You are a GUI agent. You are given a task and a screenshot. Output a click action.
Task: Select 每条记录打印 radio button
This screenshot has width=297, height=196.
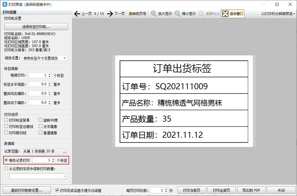coord(6,160)
